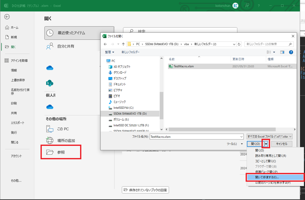Click キャンセル button

point(282,144)
